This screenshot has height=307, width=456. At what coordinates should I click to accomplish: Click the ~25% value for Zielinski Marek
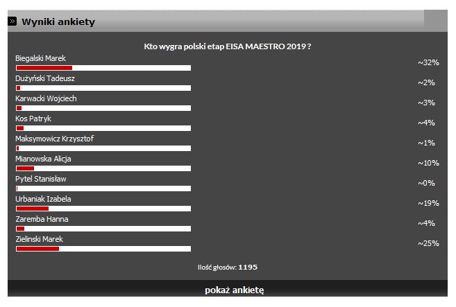[428, 243]
